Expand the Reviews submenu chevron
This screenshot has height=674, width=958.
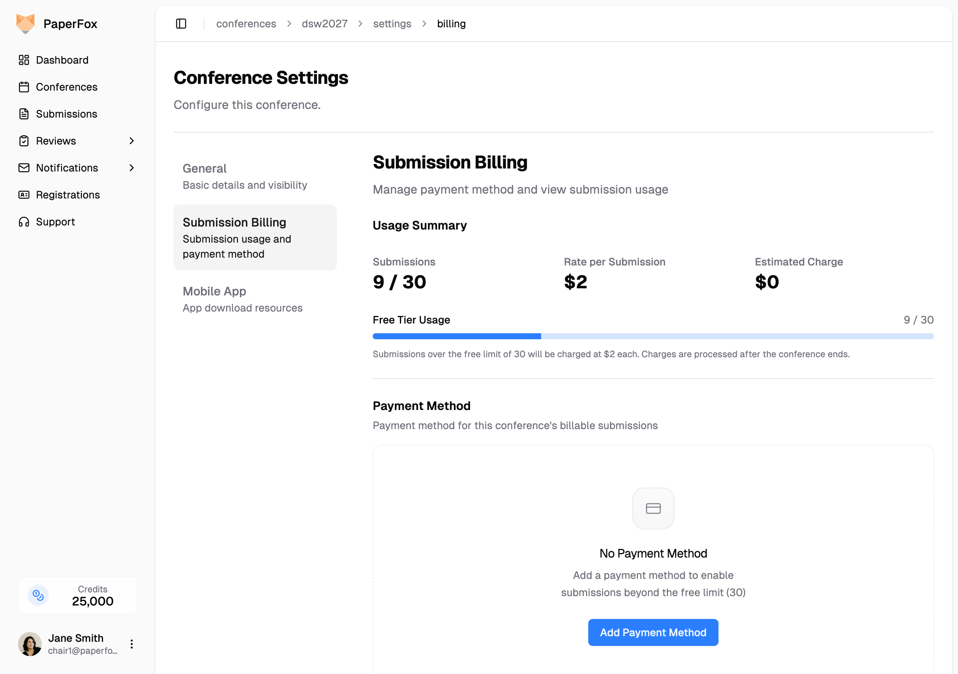pyautogui.click(x=131, y=141)
